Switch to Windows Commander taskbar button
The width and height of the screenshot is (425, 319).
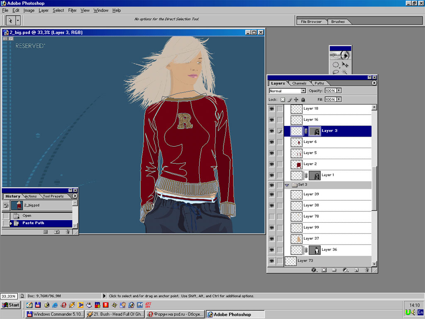point(56,314)
